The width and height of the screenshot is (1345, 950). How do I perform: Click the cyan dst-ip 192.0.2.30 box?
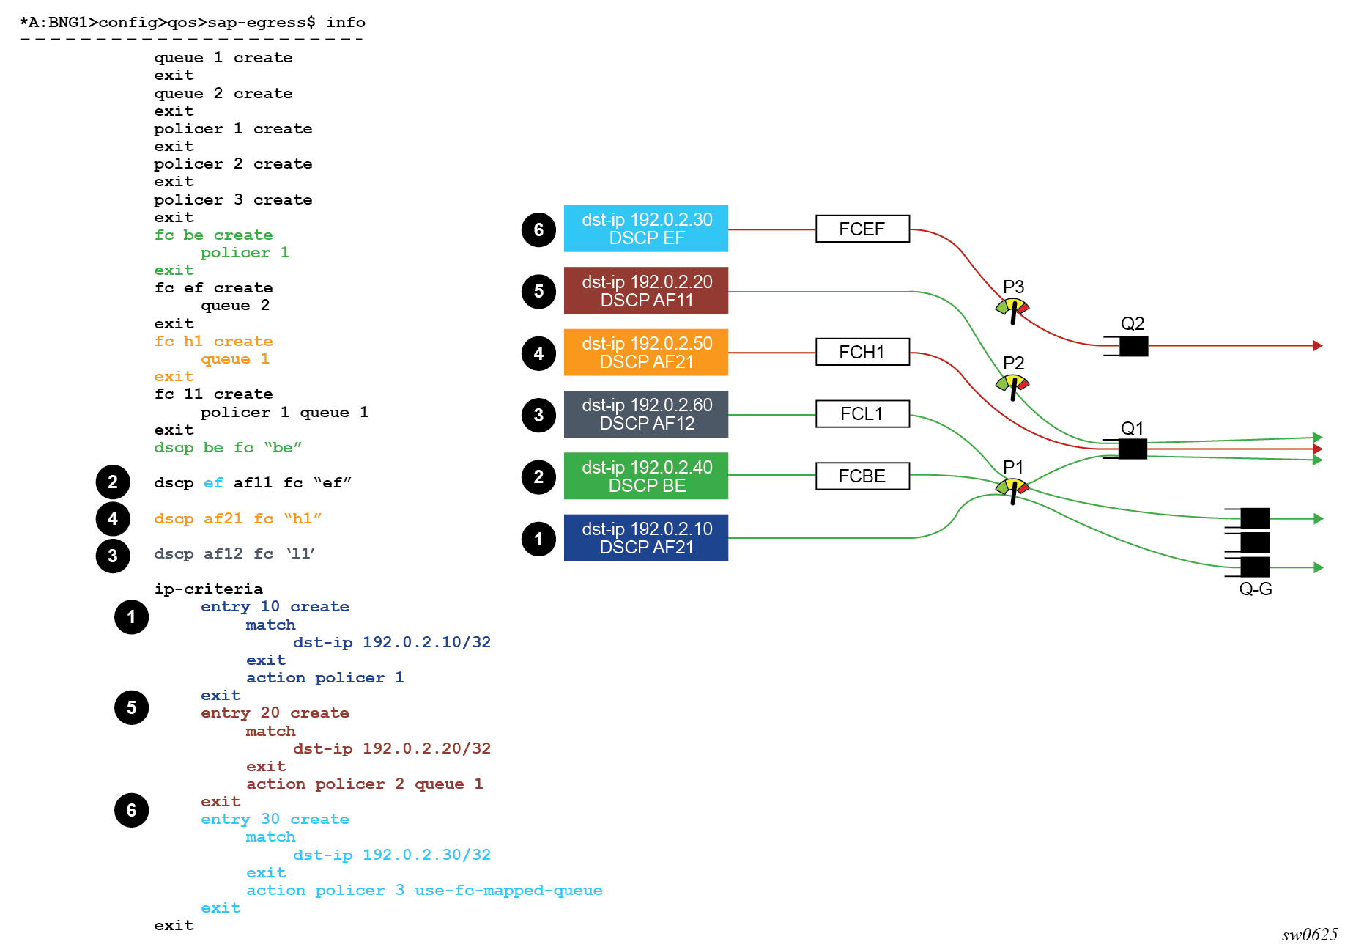645,229
